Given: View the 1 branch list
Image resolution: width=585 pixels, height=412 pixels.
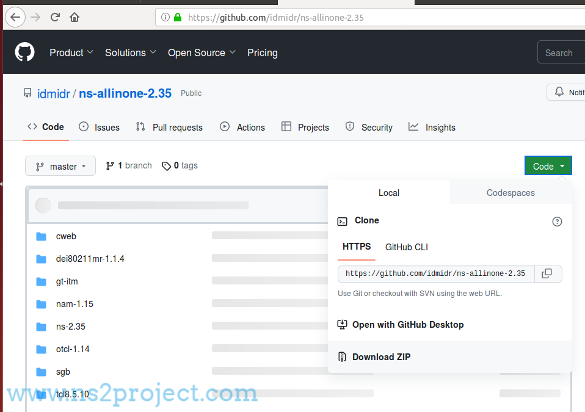Looking at the screenshot, I should (129, 165).
